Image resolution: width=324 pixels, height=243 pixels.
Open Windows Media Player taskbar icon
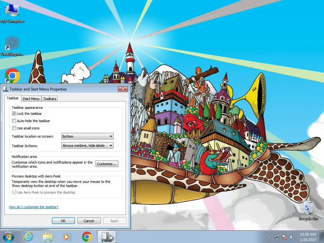[x=67, y=237]
